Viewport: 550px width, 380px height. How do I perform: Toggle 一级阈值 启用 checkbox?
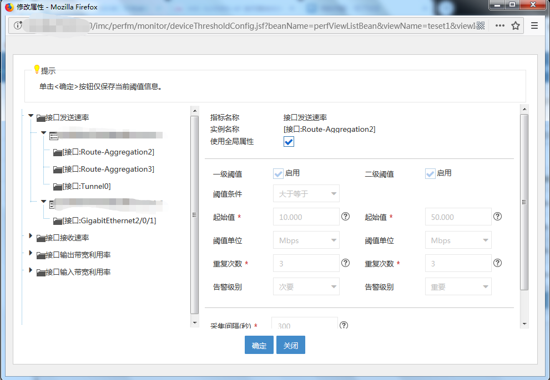pos(278,174)
